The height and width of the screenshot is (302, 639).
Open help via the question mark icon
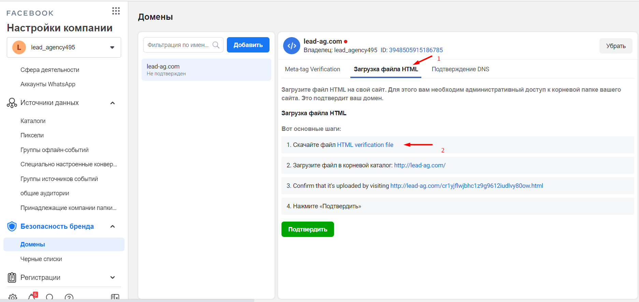[x=69, y=298]
